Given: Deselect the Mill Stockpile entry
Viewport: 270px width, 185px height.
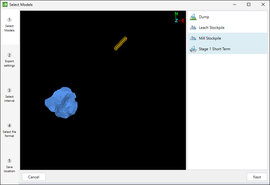Looking at the screenshot, I should pyautogui.click(x=228, y=38).
